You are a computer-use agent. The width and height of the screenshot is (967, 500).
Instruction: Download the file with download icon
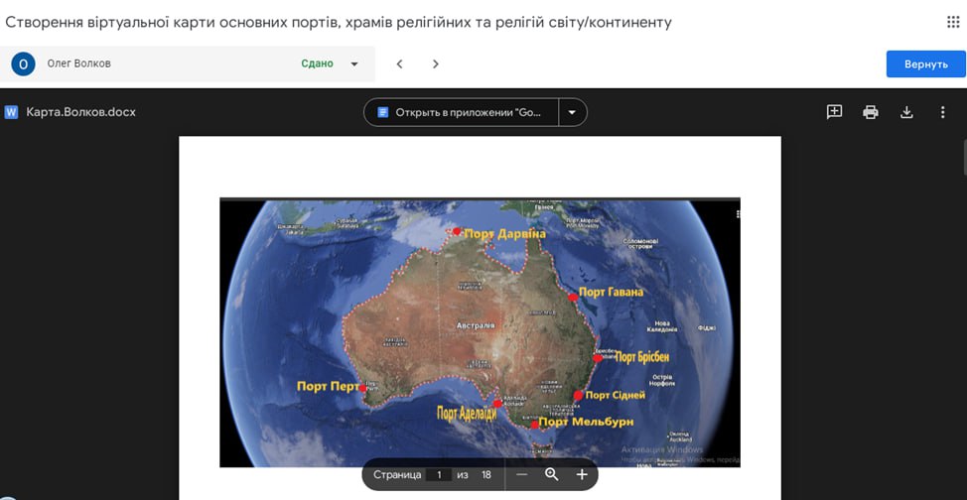click(906, 112)
